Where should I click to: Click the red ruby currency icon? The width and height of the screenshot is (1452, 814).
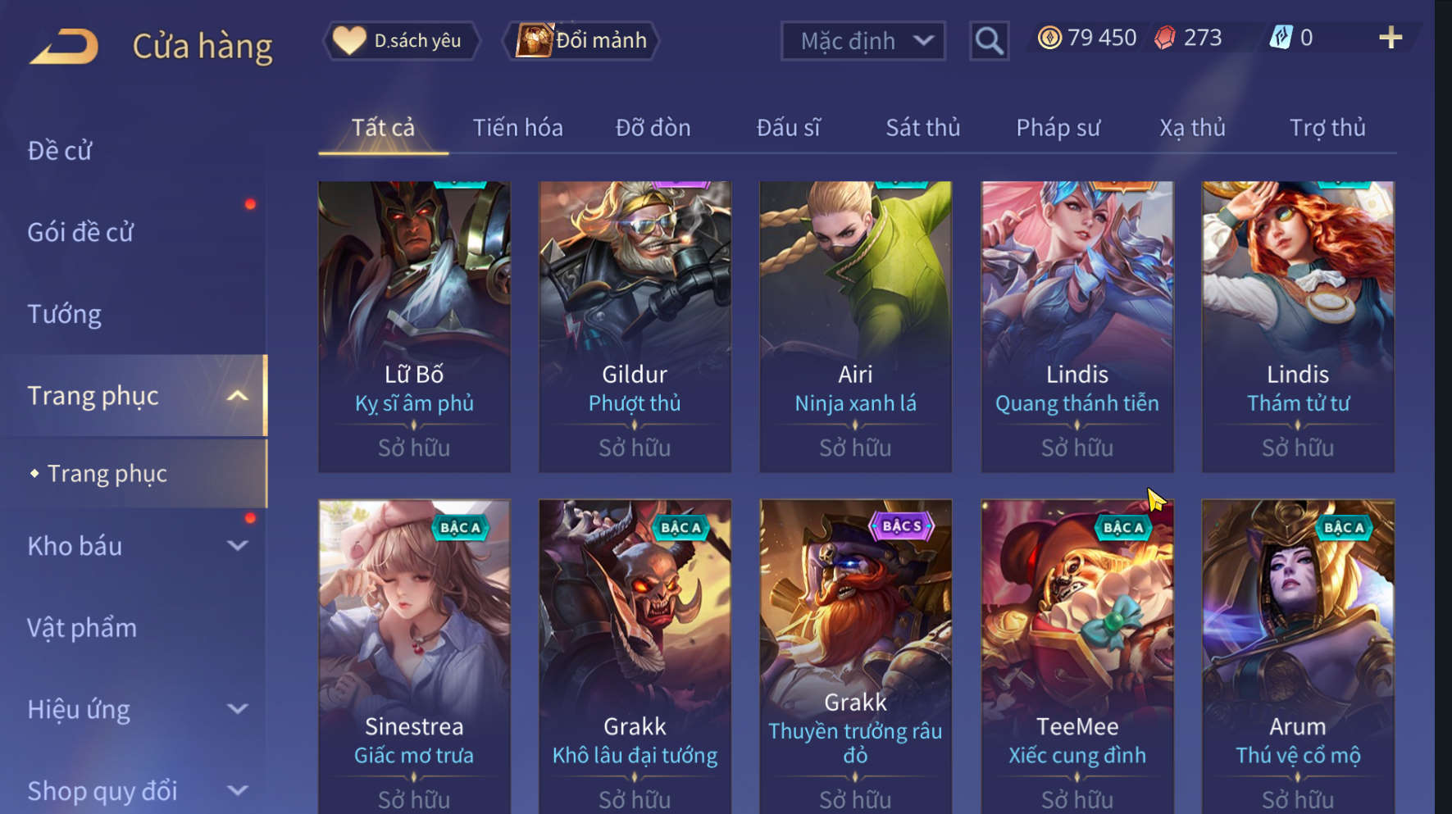(1165, 38)
